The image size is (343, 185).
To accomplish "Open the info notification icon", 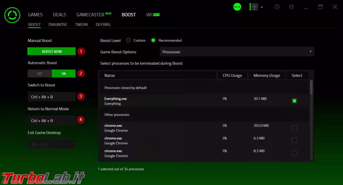I will [x=277, y=7].
